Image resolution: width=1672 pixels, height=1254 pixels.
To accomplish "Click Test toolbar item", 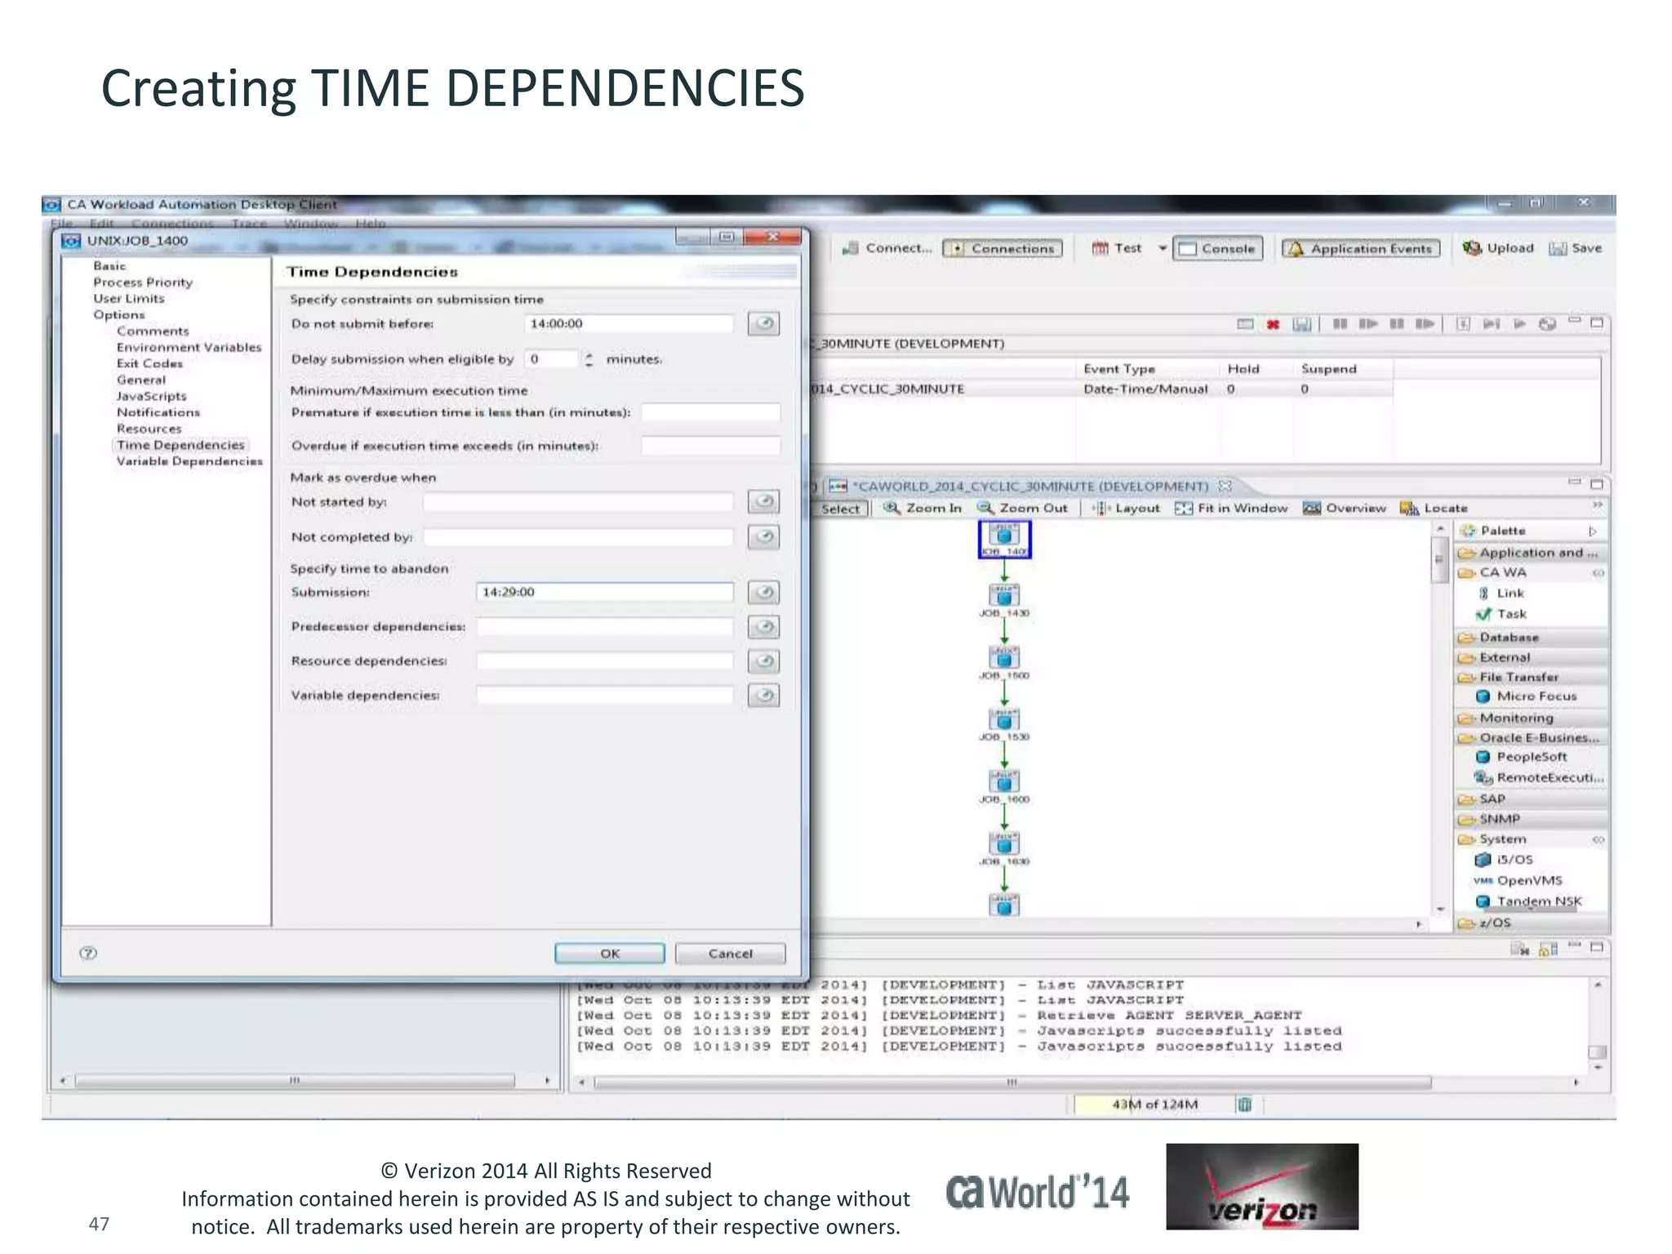I will [x=1117, y=248].
